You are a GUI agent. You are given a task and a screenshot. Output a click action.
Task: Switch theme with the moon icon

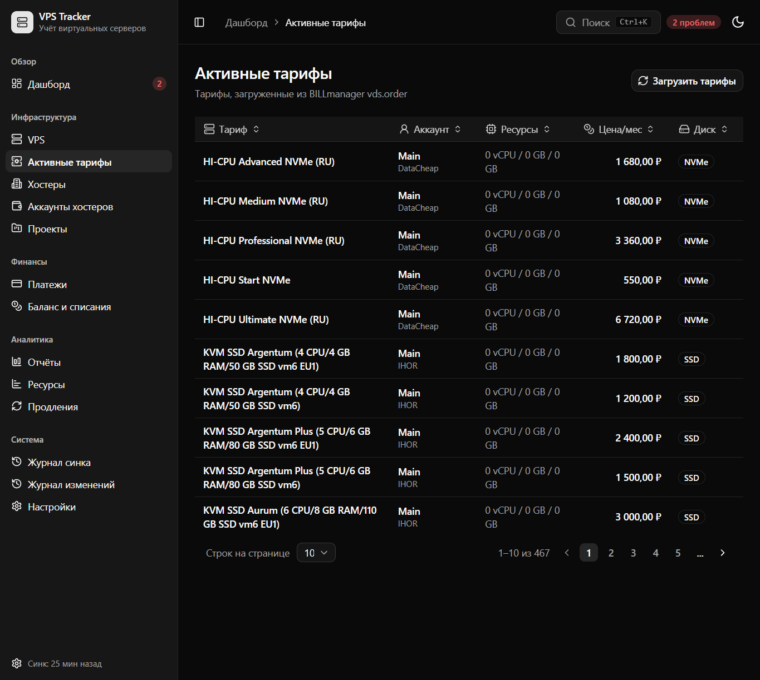pos(738,22)
